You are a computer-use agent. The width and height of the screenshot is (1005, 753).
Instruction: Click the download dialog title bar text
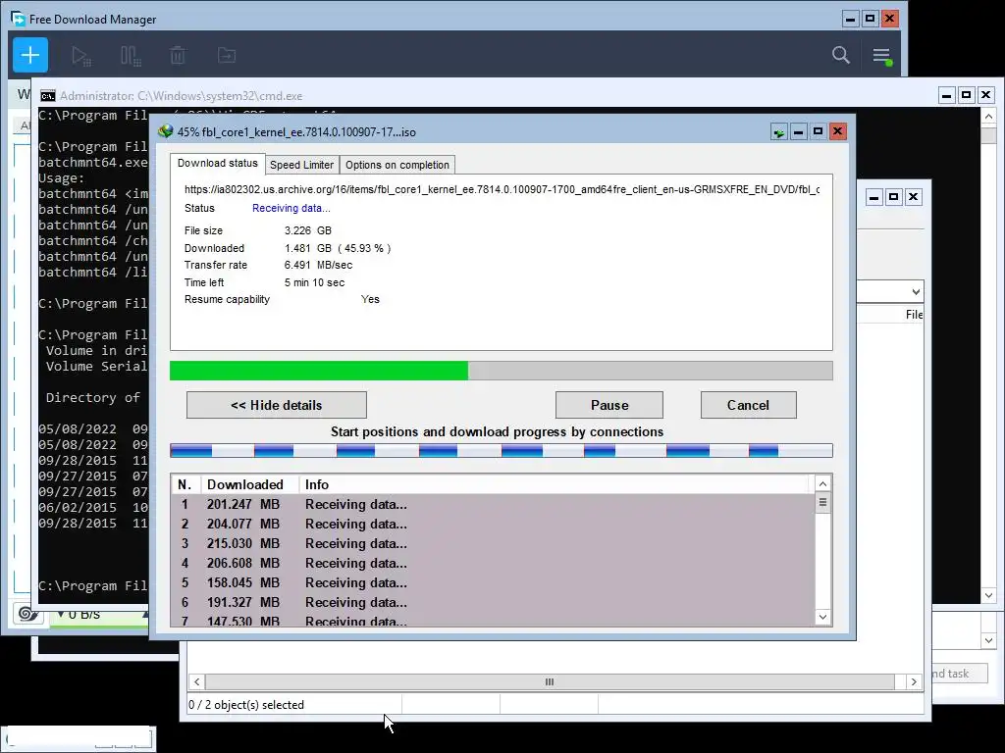click(296, 132)
